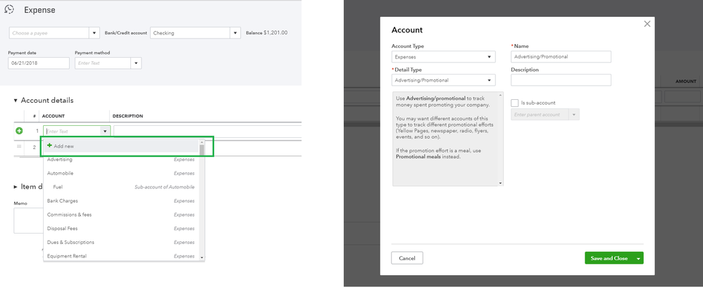
Task: Pick the Fuel sub-account option
Action: [x=58, y=187]
